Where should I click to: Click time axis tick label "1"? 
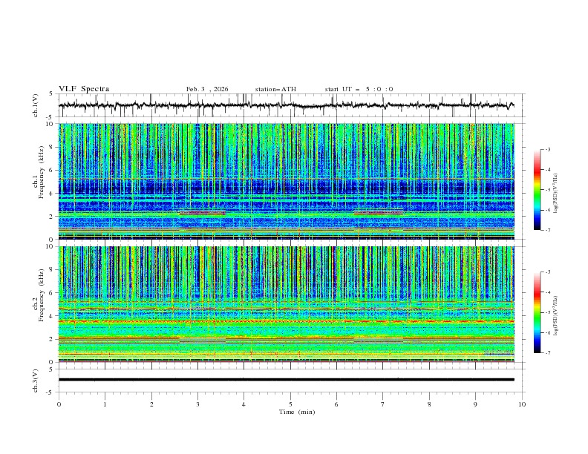[105, 404]
